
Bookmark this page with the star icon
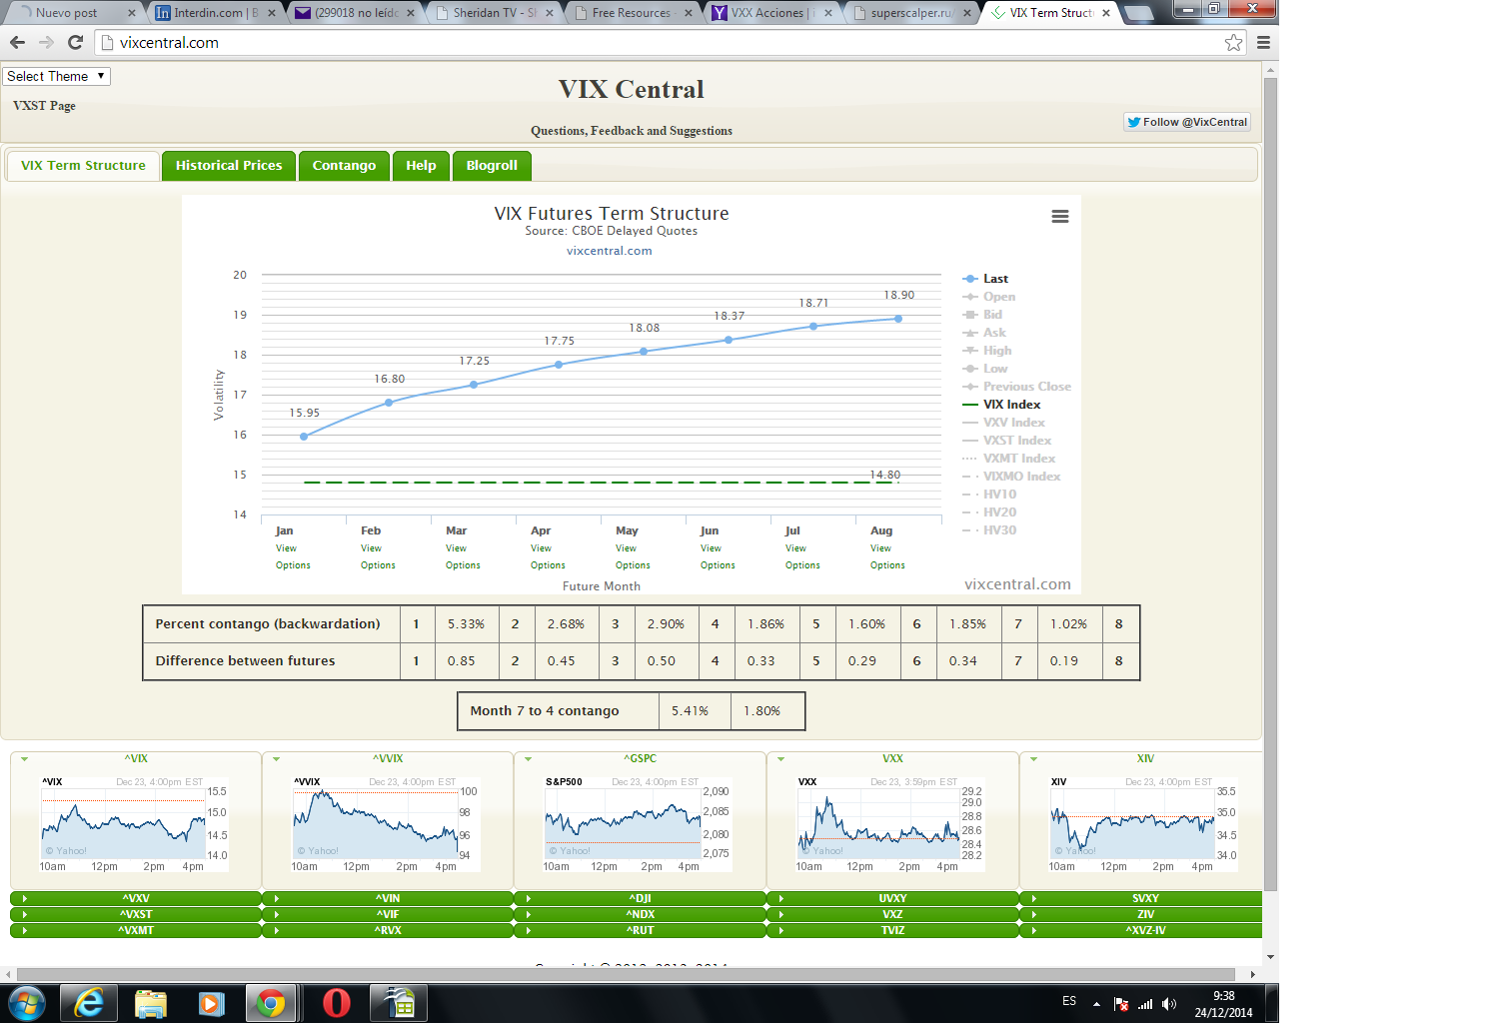click(x=1234, y=42)
